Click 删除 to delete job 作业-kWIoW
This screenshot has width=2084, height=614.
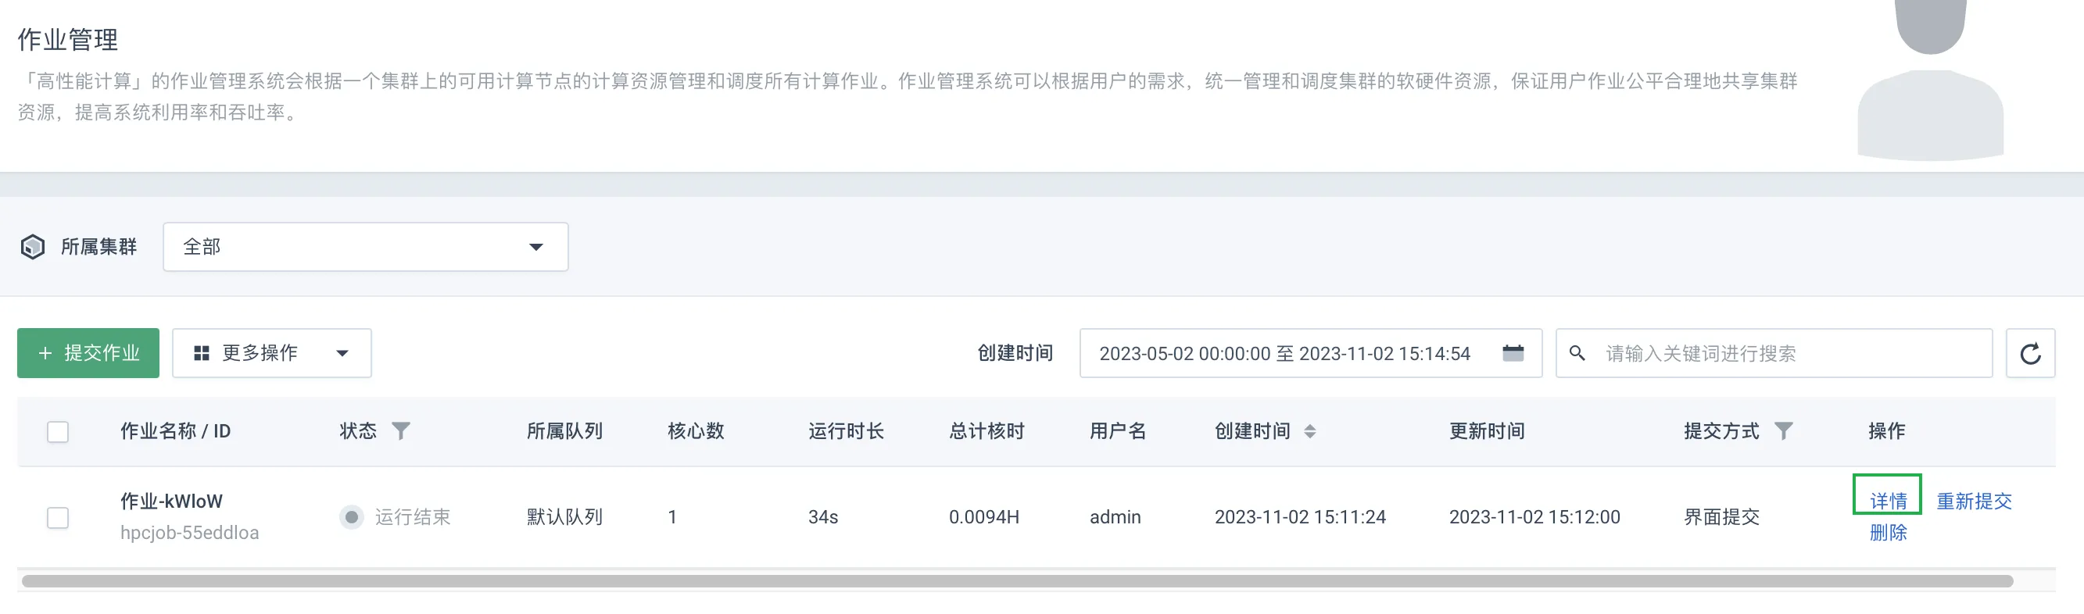[1889, 533]
